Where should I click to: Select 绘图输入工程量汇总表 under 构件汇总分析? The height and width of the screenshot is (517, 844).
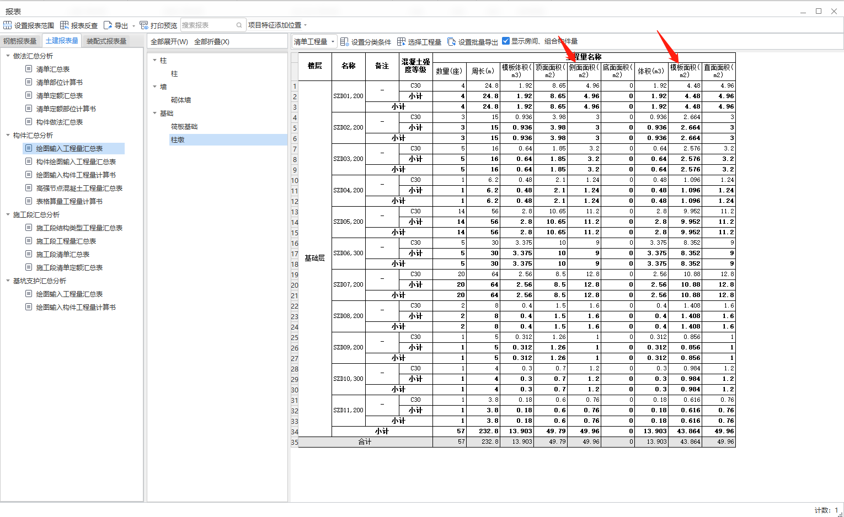74,148
